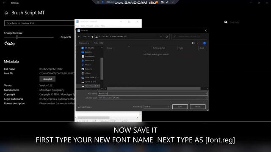Click Notepad horizontal scrollbar

(93, 118)
